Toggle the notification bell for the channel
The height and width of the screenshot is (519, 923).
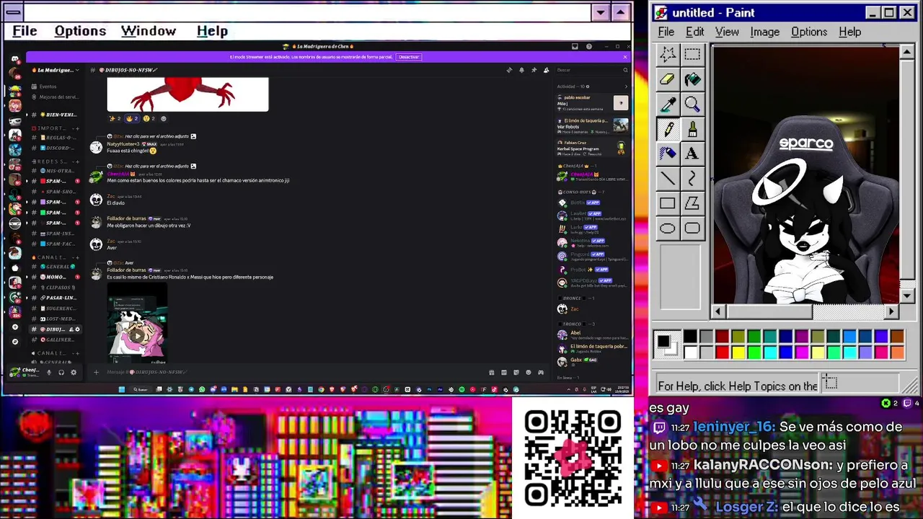[521, 70]
